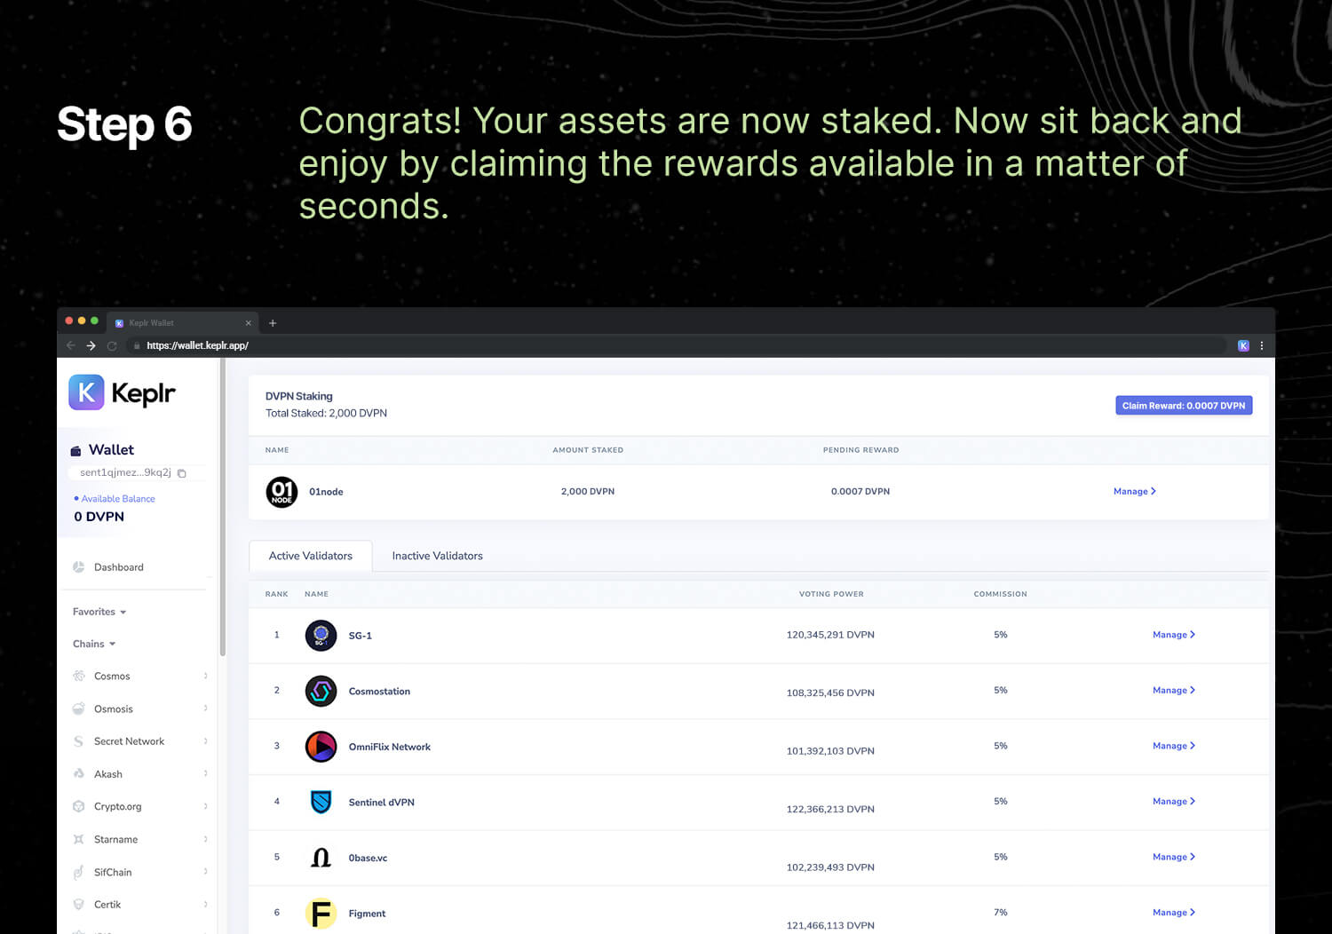The image size is (1332, 934).
Task: Click the browser address bar URL
Action: 197,345
